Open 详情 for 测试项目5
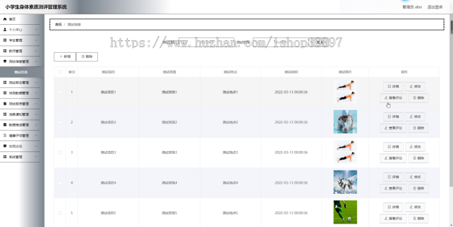This screenshot has width=453, height=227. tap(393, 207)
